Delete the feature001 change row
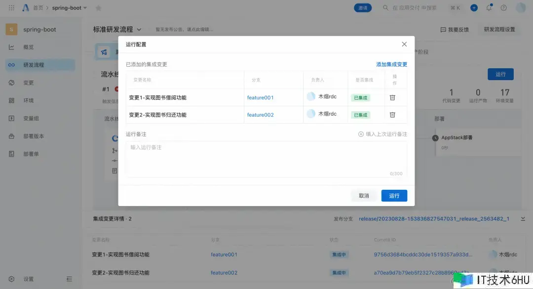 pos(392,97)
